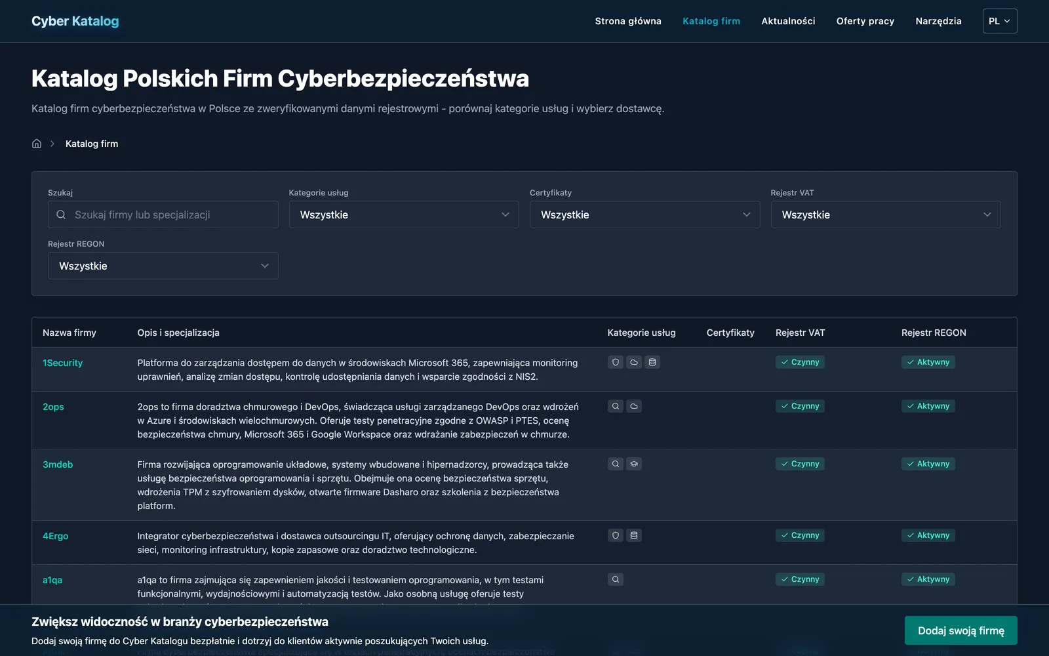Viewport: 1049px width, 656px height.
Task: Click the Certyfikaty column header
Action: click(x=730, y=333)
